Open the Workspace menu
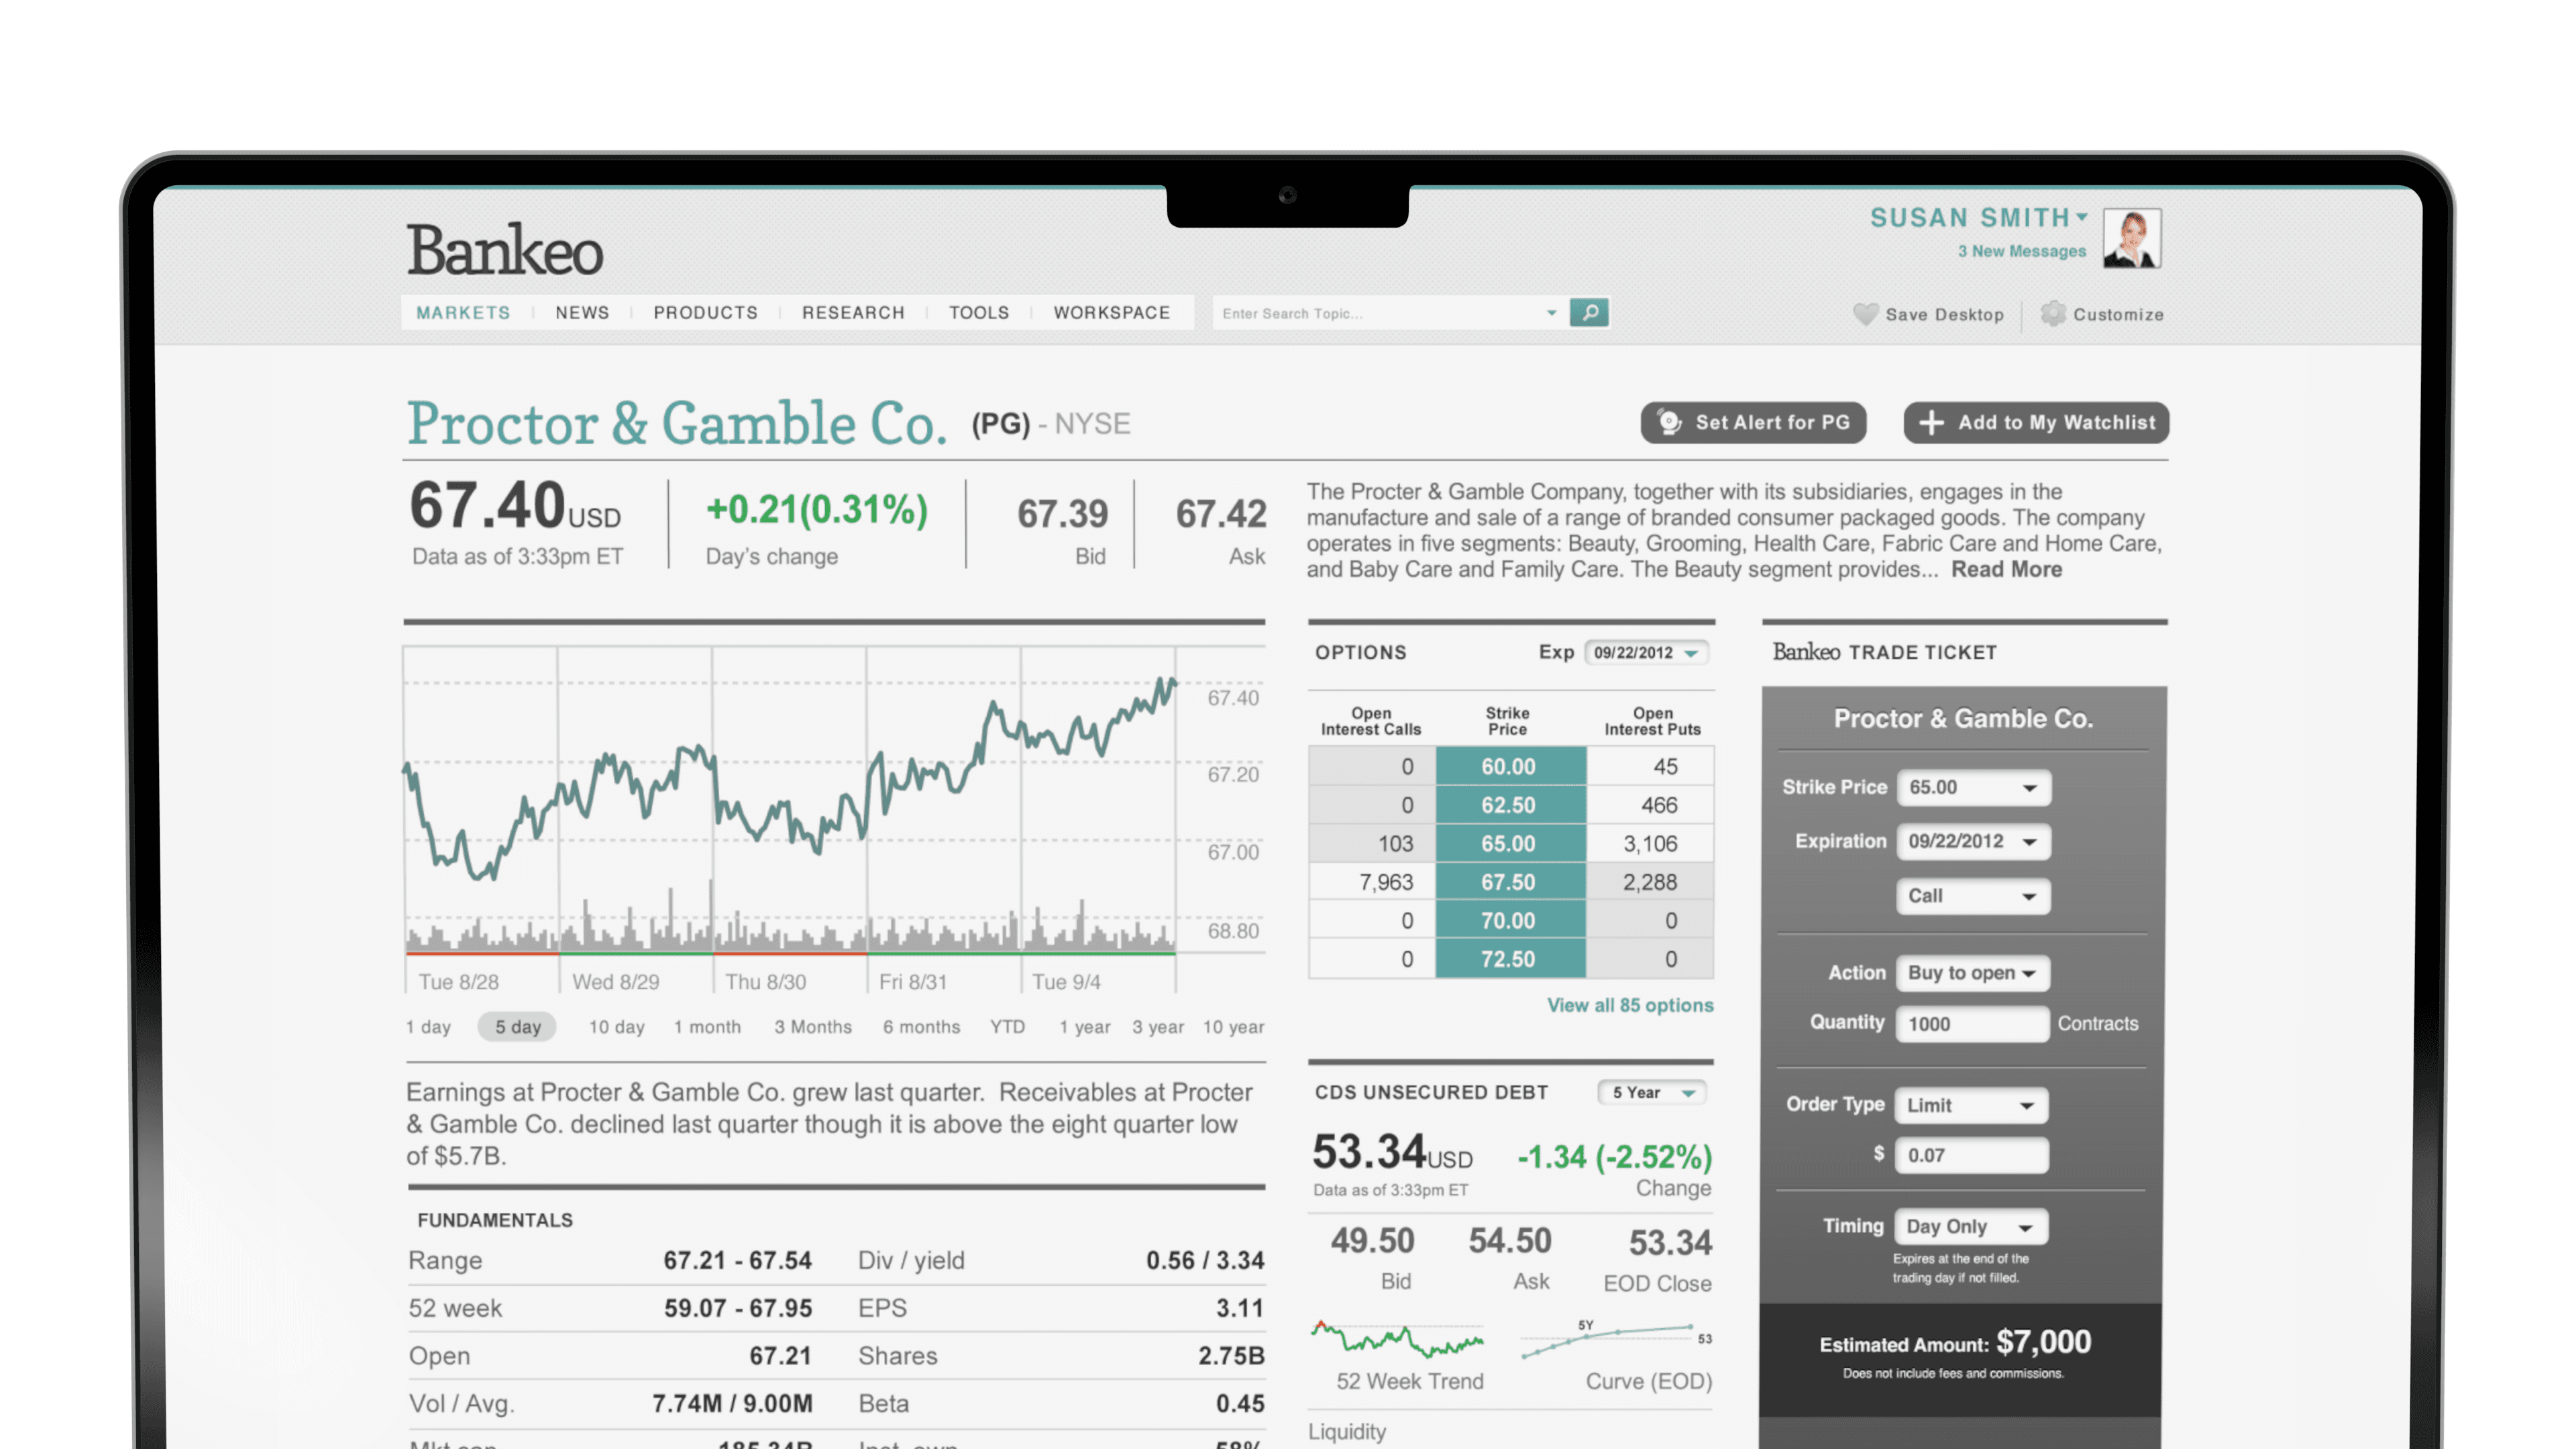2576x1449 pixels. [x=1112, y=313]
